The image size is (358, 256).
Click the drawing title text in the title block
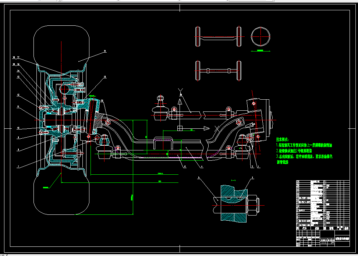point(342,239)
